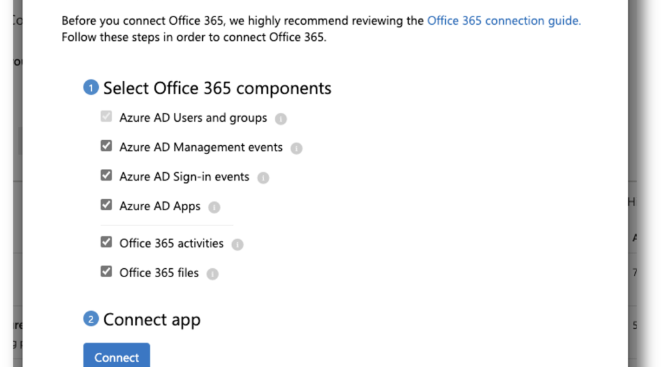This screenshot has height=367, width=662.
Task: Uncheck Azure AD Sign-in events checkbox
Action: click(107, 175)
